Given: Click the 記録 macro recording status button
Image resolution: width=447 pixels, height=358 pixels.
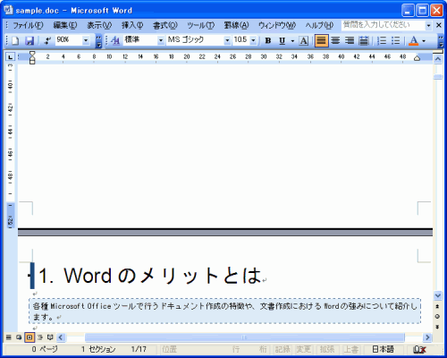Looking at the screenshot, I should point(283,349).
